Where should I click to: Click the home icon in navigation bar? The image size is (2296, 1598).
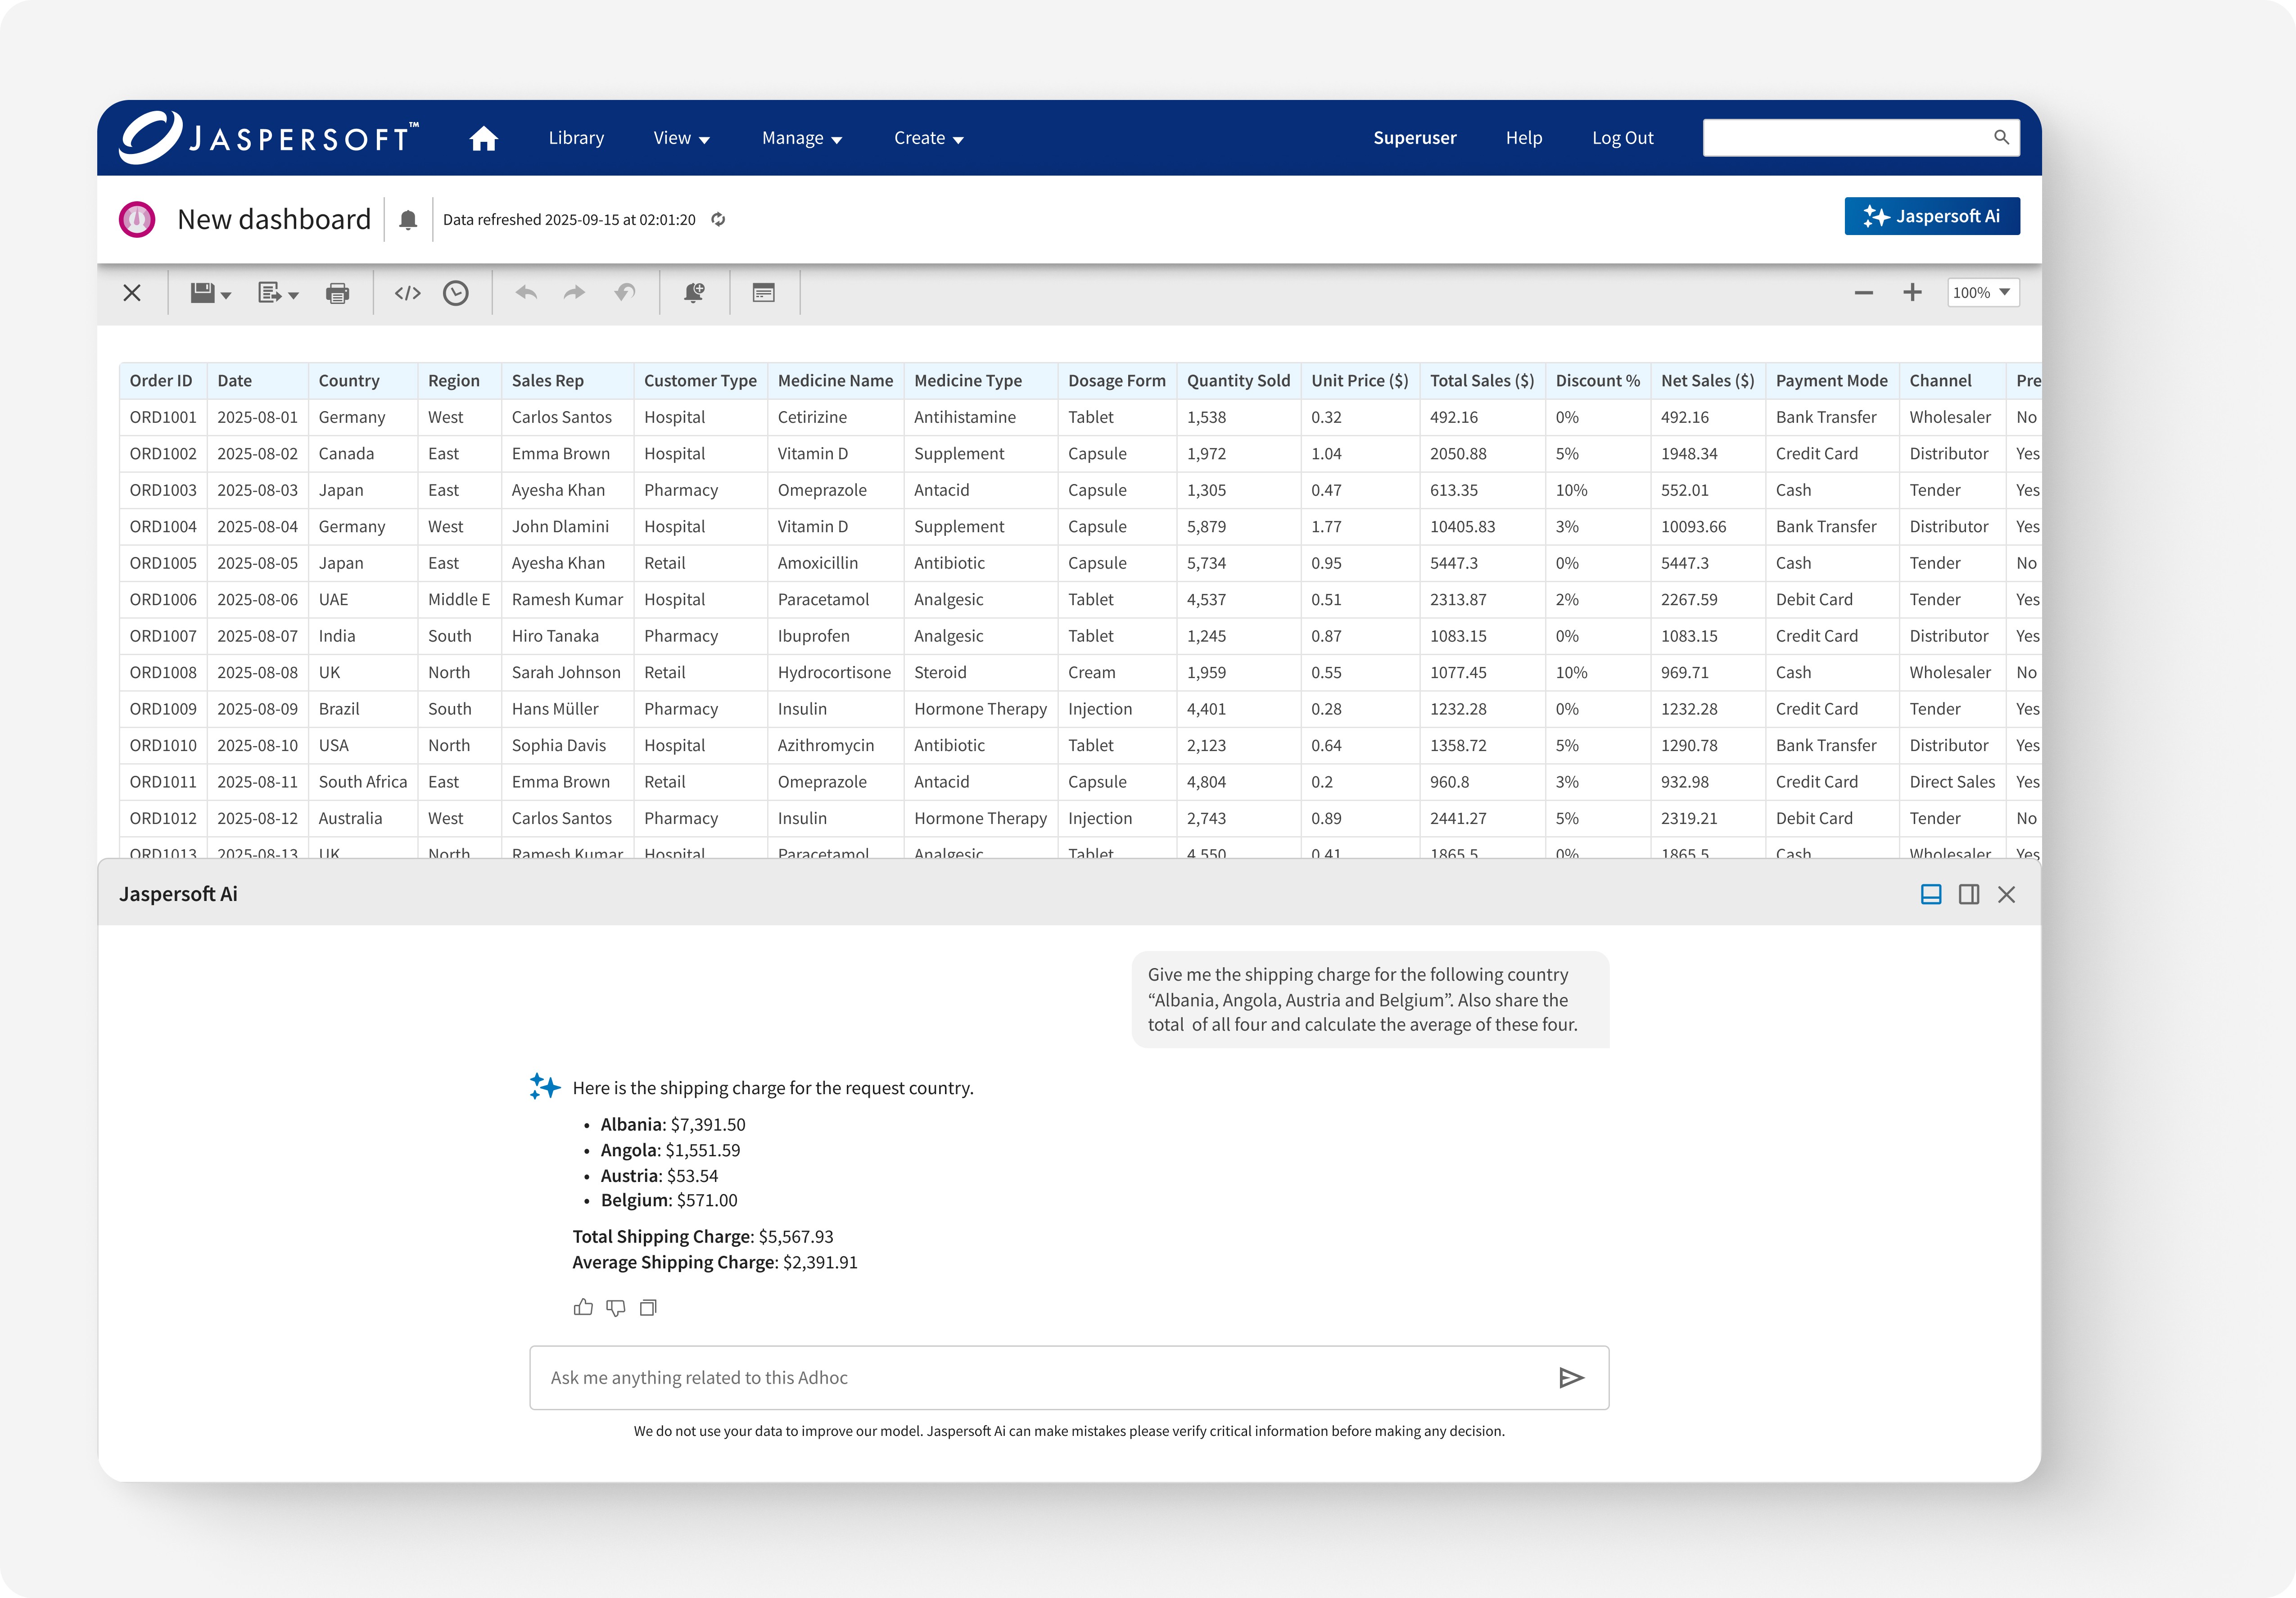pyautogui.click(x=483, y=138)
